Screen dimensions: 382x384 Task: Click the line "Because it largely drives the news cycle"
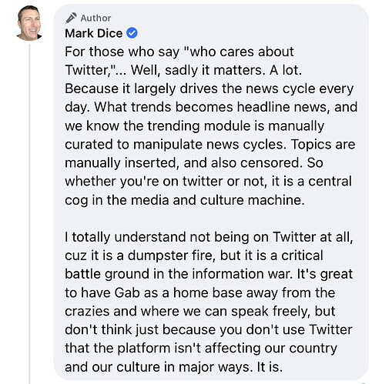point(209,89)
